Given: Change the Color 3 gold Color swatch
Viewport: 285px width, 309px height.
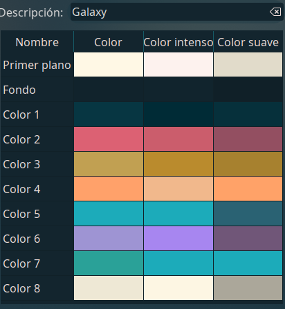Looking at the screenshot, I should click(x=109, y=164).
